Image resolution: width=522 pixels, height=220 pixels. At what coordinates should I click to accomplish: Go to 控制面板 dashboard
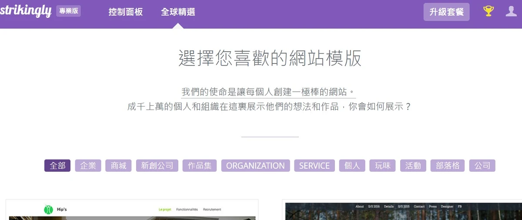[x=125, y=12]
